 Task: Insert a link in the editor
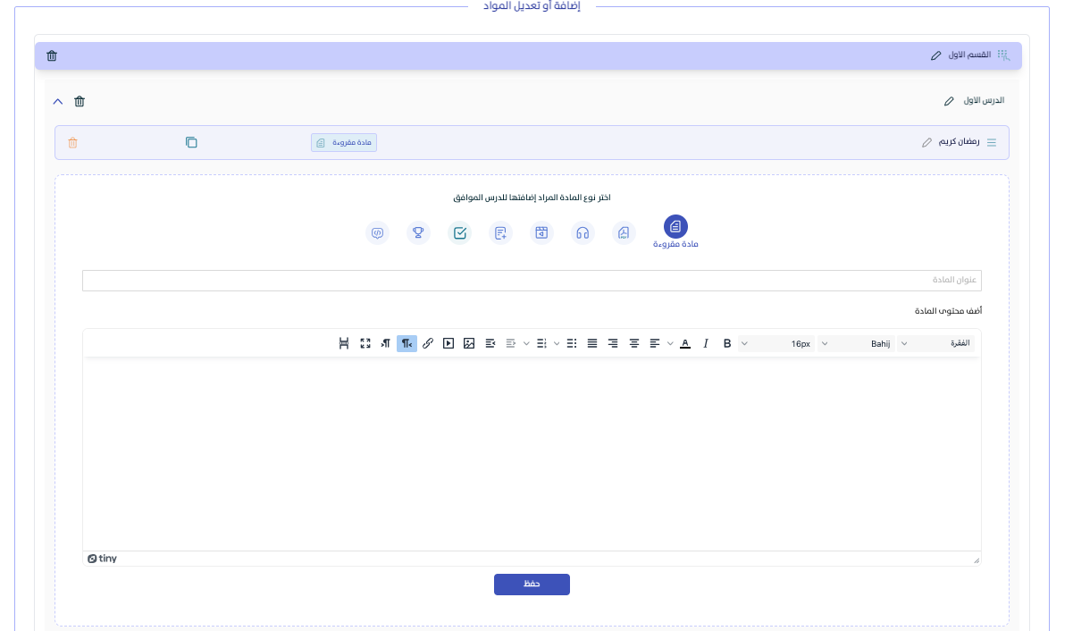click(428, 343)
